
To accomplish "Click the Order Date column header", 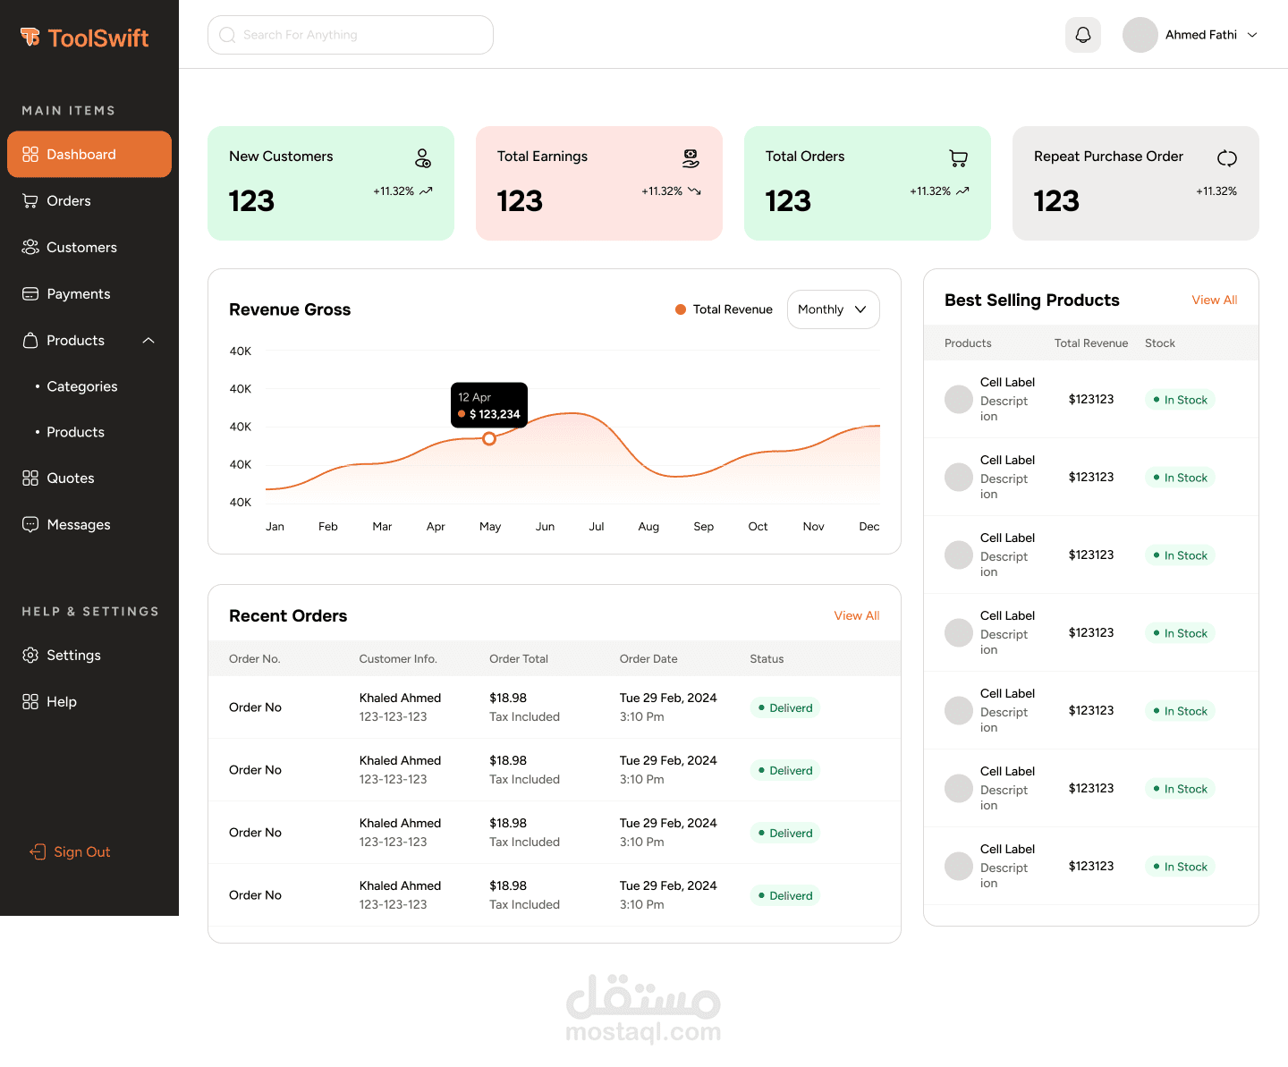I will pyautogui.click(x=648, y=658).
